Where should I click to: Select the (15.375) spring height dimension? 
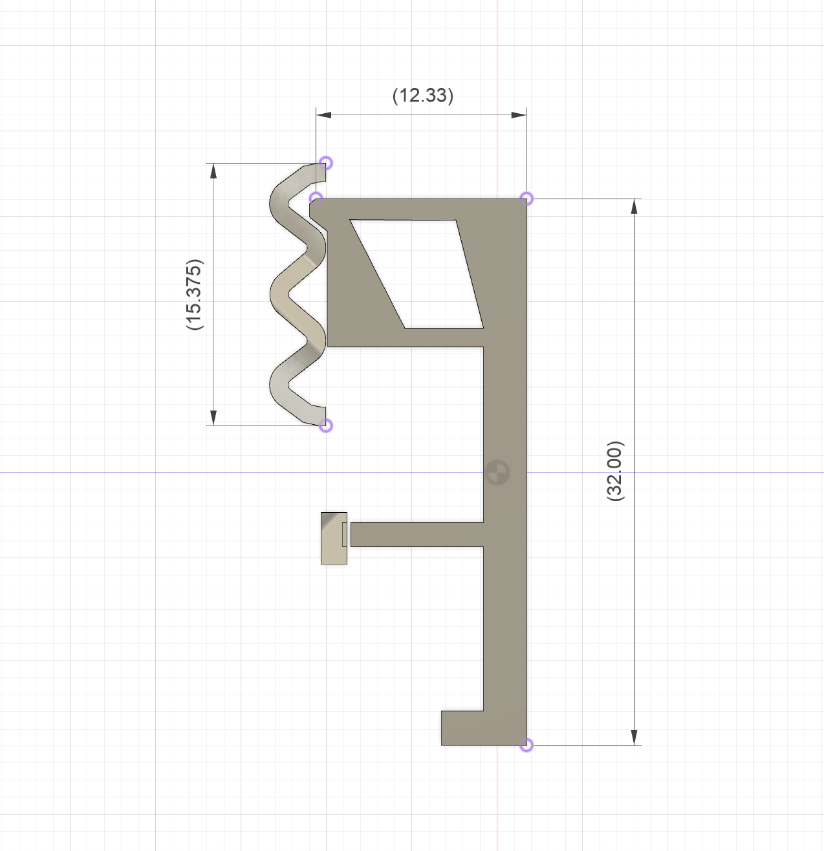195,294
